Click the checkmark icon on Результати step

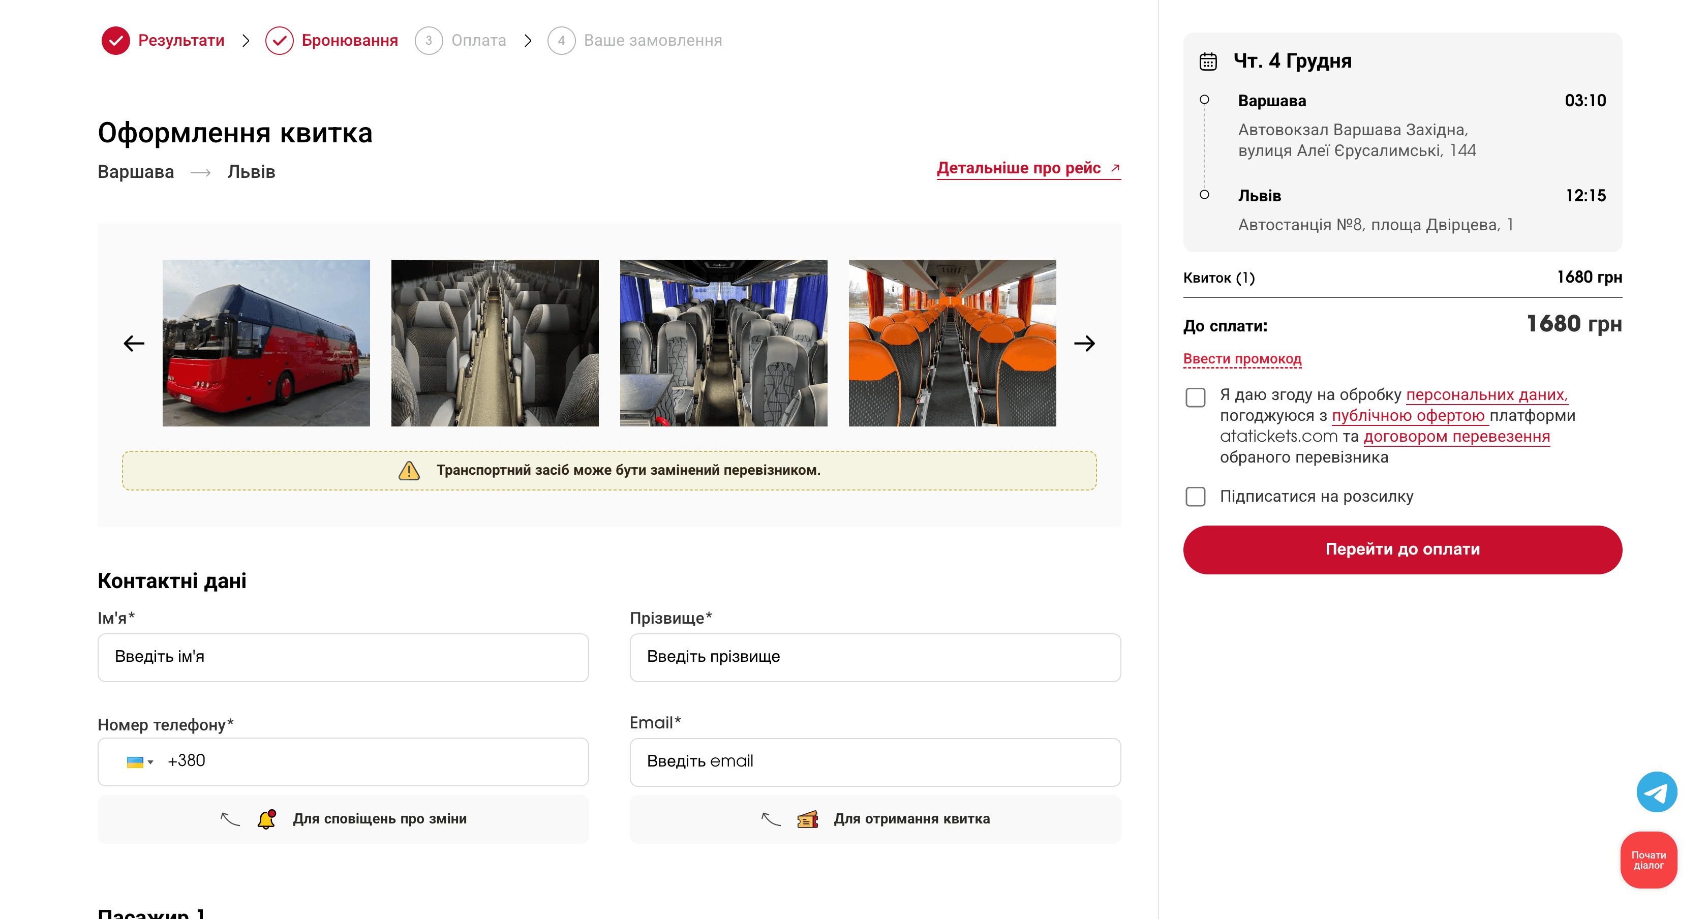pos(116,40)
